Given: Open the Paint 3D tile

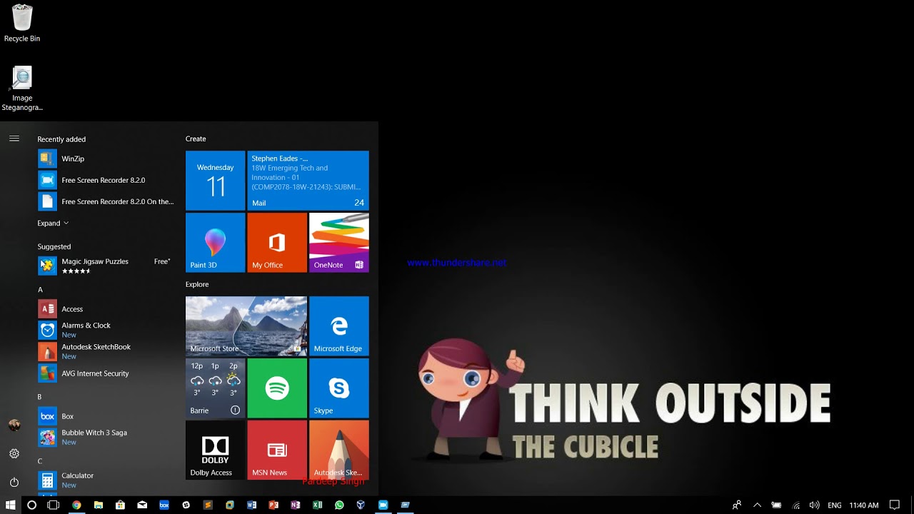Looking at the screenshot, I should pos(215,243).
